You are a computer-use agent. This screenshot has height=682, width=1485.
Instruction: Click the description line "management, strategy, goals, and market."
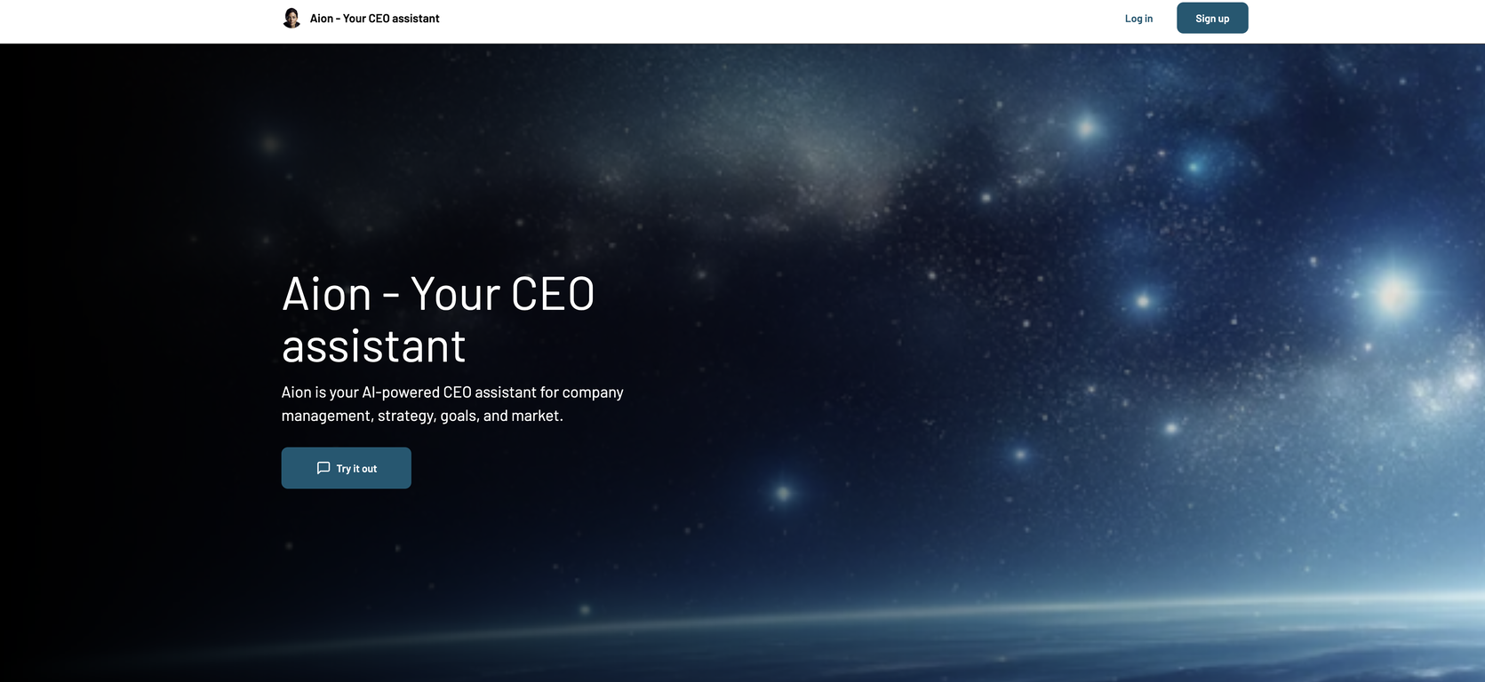point(422,416)
